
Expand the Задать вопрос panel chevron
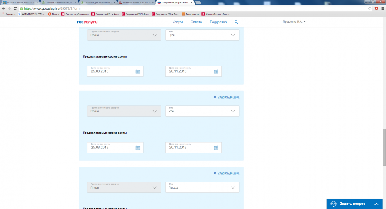tap(376, 204)
